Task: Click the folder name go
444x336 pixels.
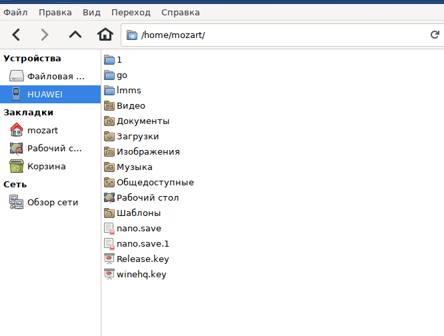Action: click(122, 75)
